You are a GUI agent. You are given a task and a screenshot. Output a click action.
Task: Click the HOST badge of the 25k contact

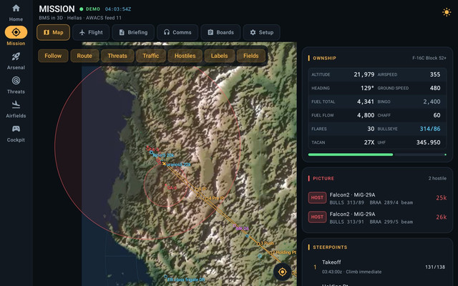(x=317, y=198)
